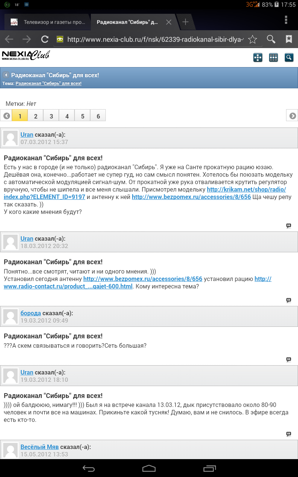298x477 pixels.
Task: Open a new browser tab
Action: click(185, 22)
